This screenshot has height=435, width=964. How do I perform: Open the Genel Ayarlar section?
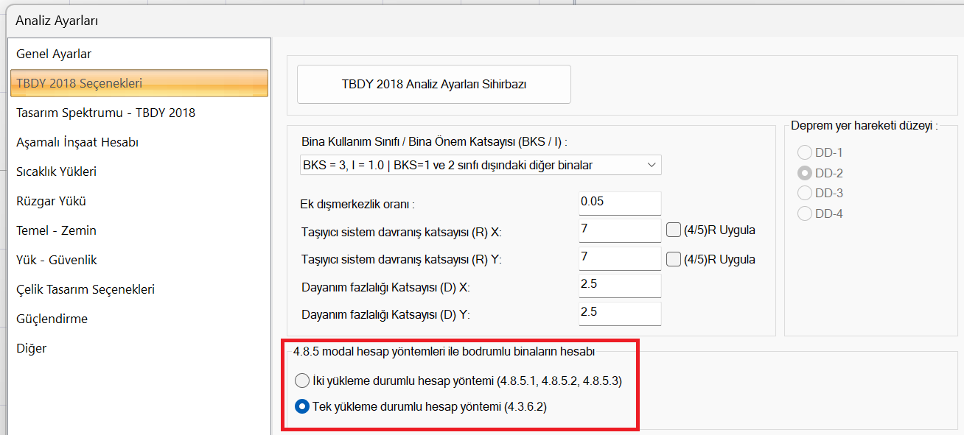pos(54,54)
